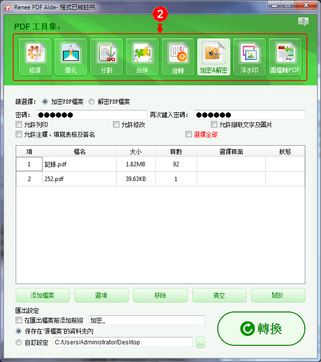321x362 pixels.
Task: Click the 移除 button
Action: (160, 295)
